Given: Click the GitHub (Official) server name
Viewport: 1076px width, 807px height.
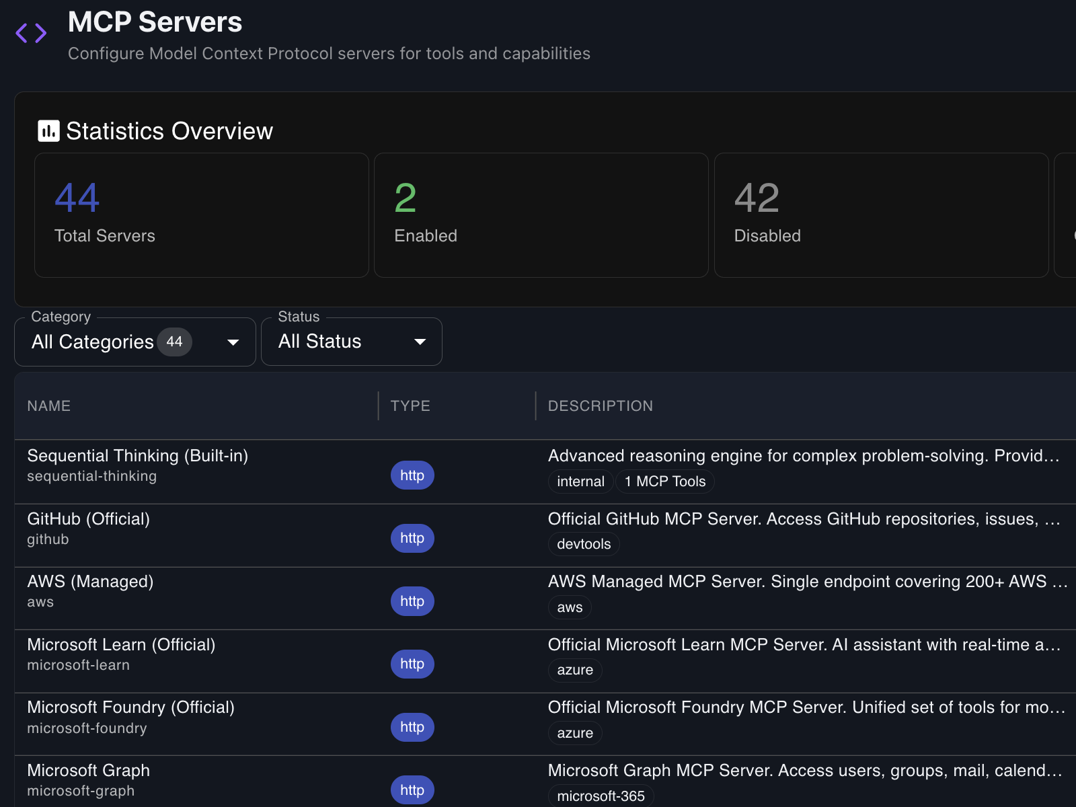Looking at the screenshot, I should point(89,519).
